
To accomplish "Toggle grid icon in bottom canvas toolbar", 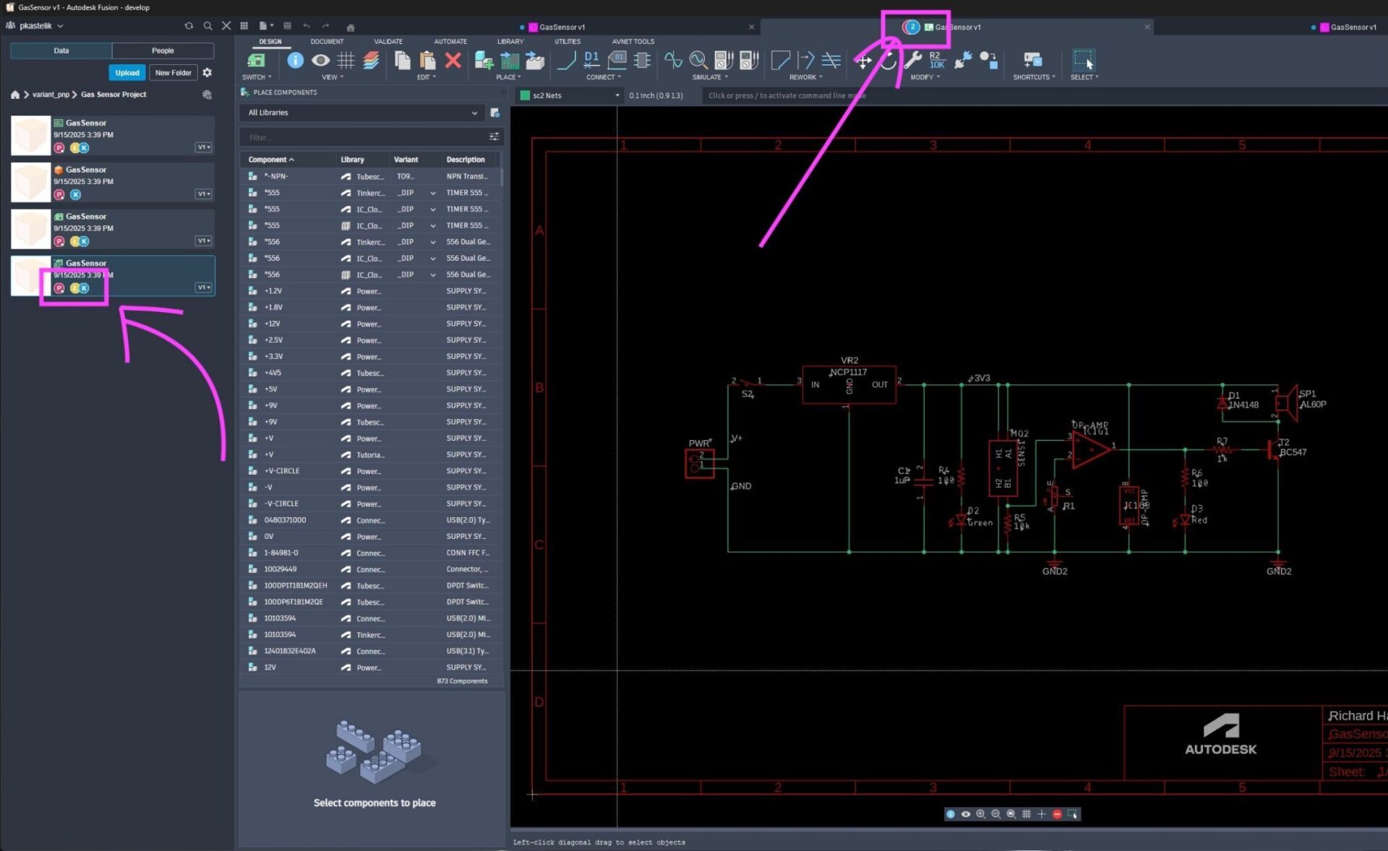I will 1026,814.
